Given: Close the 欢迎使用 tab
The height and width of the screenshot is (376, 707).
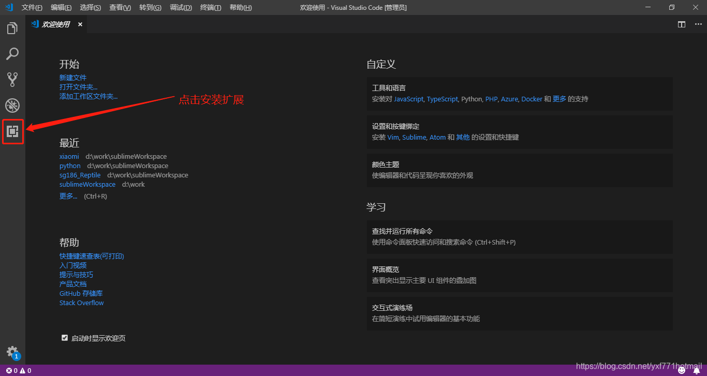Looking at the screenshot, I should coord(80,24).
